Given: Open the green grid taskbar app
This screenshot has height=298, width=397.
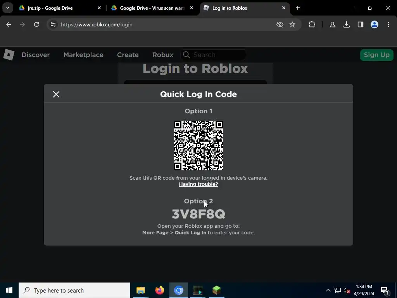Looking at the screenshot, I should click(x=198, y=290).
